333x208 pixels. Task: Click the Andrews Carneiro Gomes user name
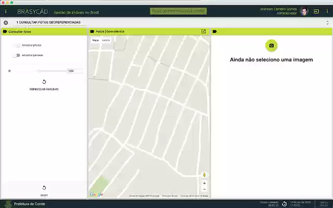[278, 9]
